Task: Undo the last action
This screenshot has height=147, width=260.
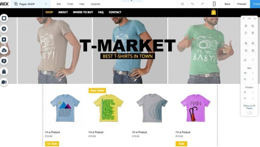Action: (x=192, y=4)
